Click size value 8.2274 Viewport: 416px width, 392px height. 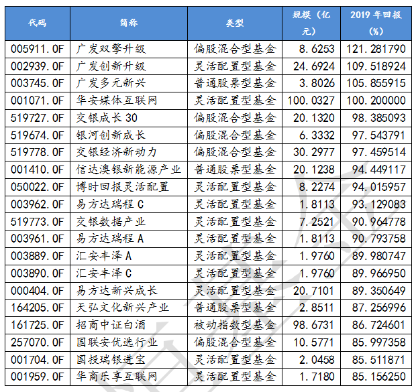(317, 187)
